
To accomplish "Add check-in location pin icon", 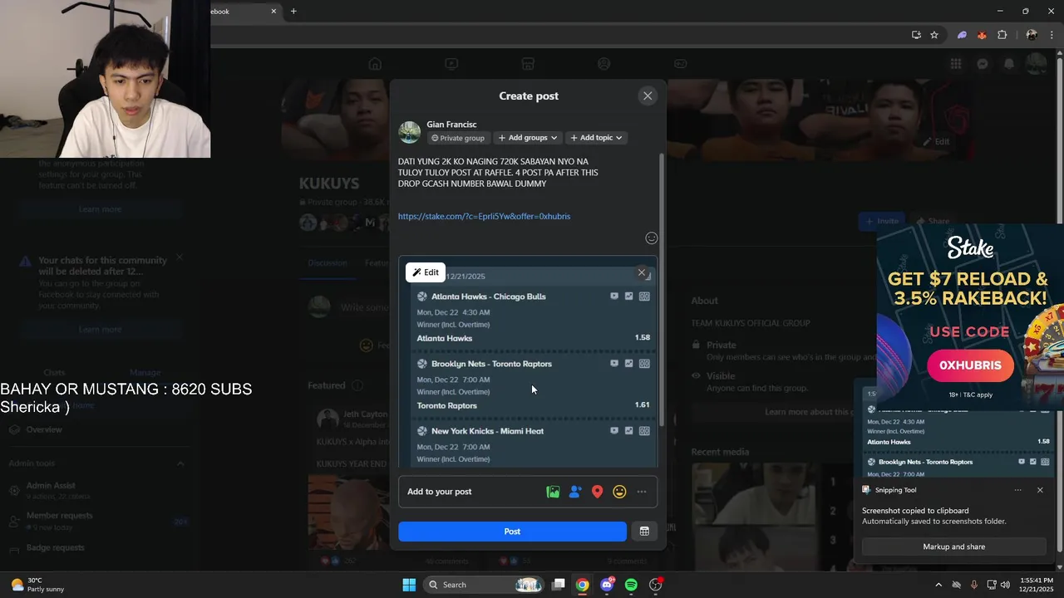I will tap(597, 492).
